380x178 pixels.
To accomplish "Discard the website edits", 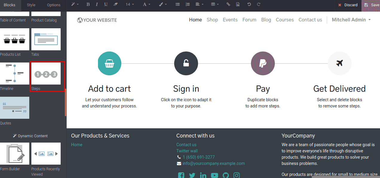I will 348,5.
